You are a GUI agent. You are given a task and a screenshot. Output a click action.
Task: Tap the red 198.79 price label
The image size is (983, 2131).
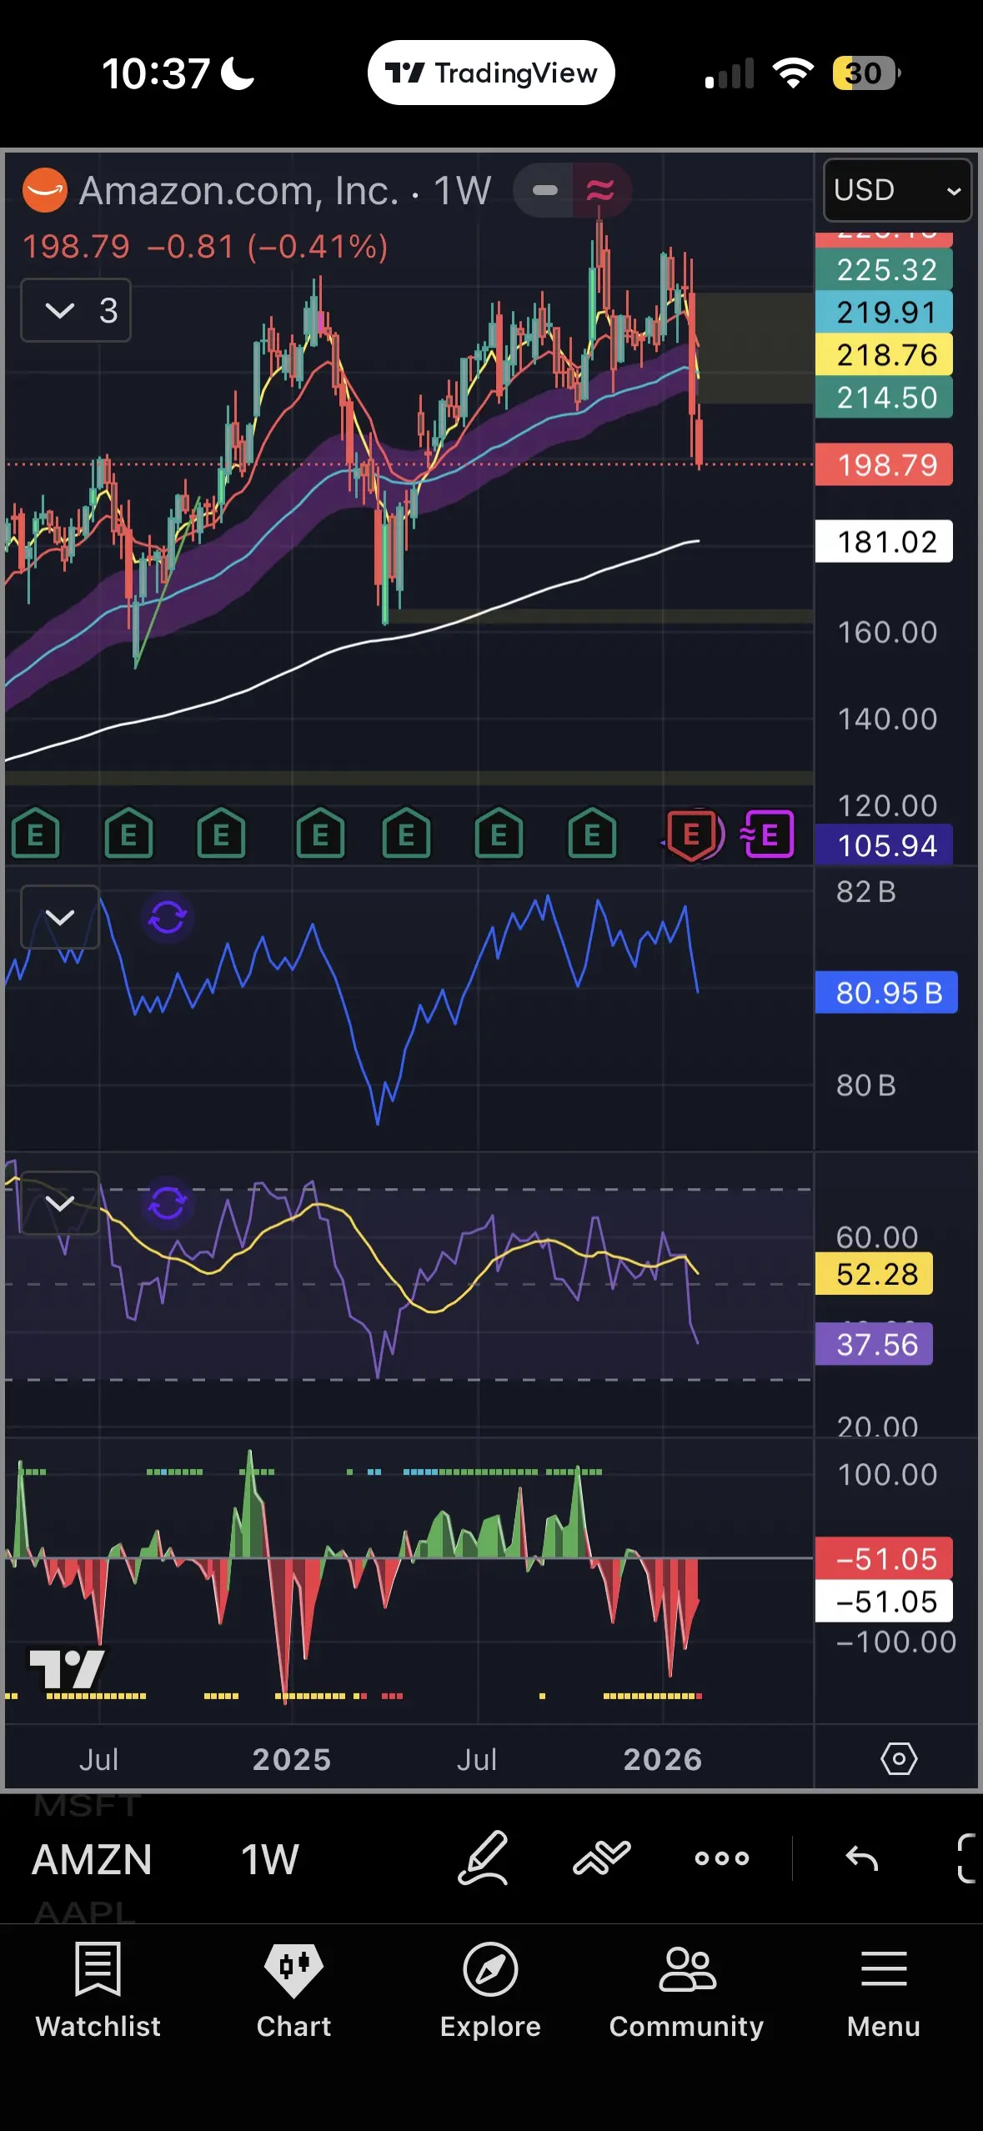click(x=884, y=464)
